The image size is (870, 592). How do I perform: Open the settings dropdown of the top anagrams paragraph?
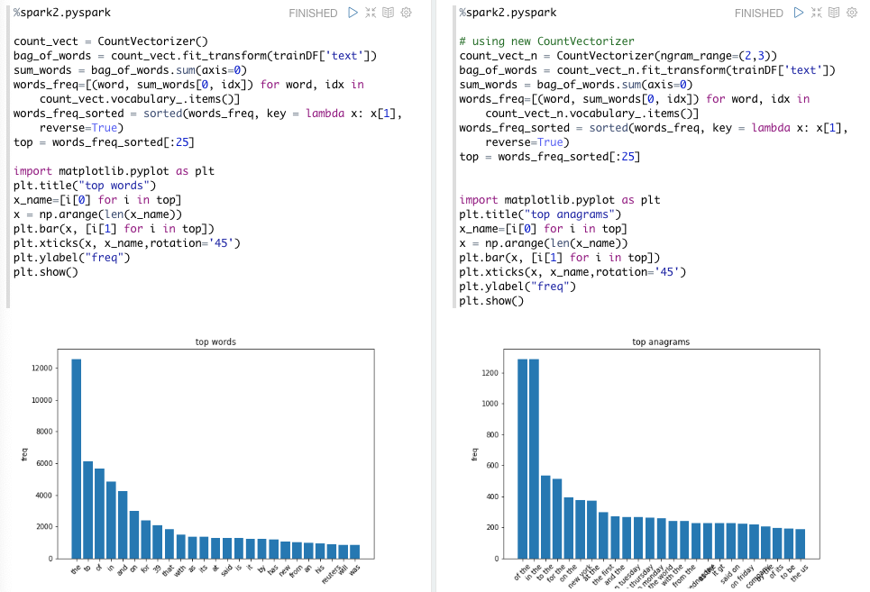[x=851, y=13]
